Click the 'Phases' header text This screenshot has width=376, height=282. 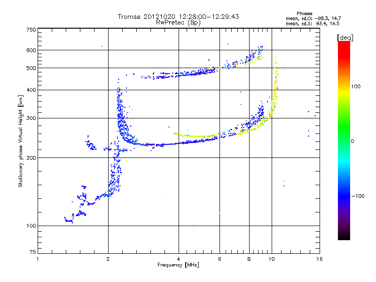point(304,14)
